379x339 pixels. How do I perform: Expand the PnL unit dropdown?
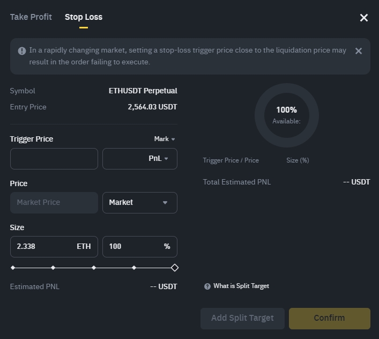point(140,159)
